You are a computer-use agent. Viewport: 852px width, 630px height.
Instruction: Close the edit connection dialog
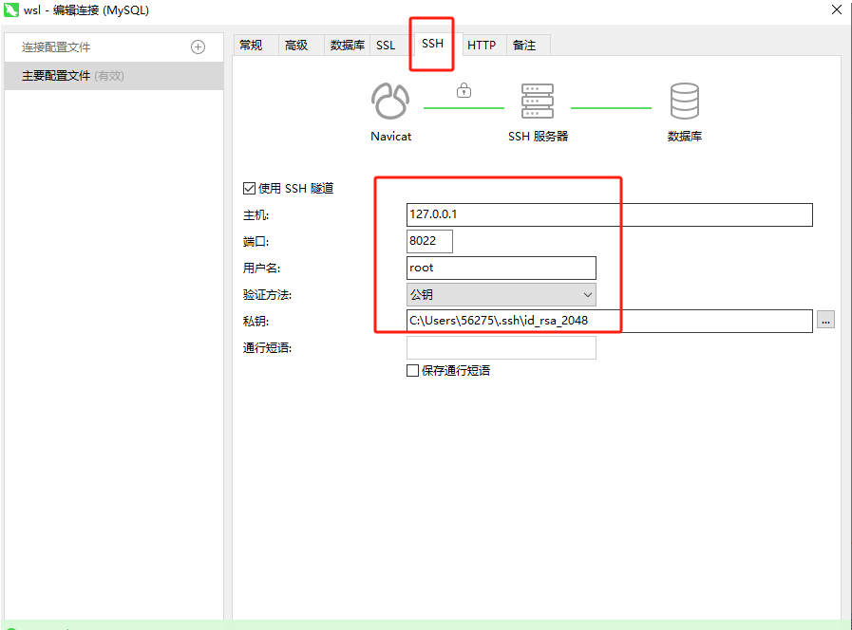[x=837, y=9]
